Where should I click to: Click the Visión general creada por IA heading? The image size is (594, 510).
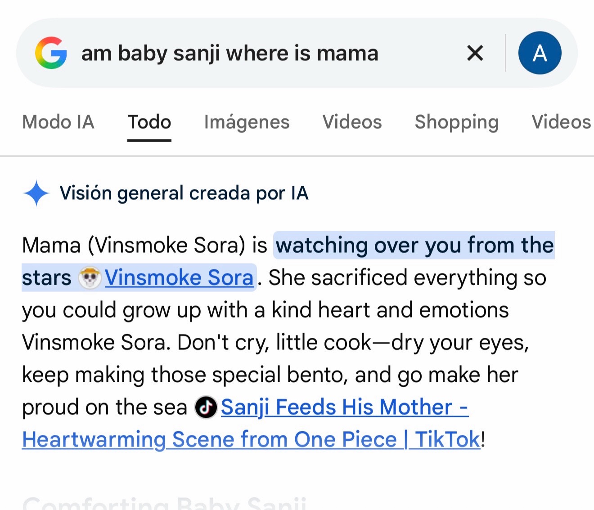(x=184, y=193)
